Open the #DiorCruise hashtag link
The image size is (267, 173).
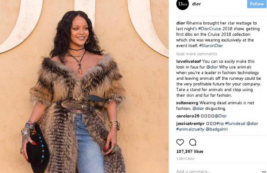(209, 29)
